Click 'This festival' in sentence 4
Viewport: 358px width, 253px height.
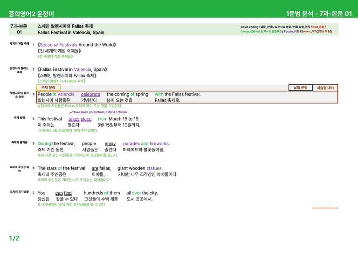coord(50,119)
